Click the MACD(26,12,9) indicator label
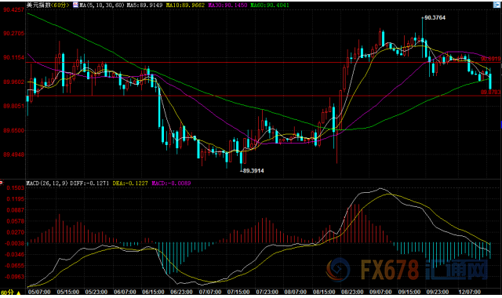 click(47, 183)
